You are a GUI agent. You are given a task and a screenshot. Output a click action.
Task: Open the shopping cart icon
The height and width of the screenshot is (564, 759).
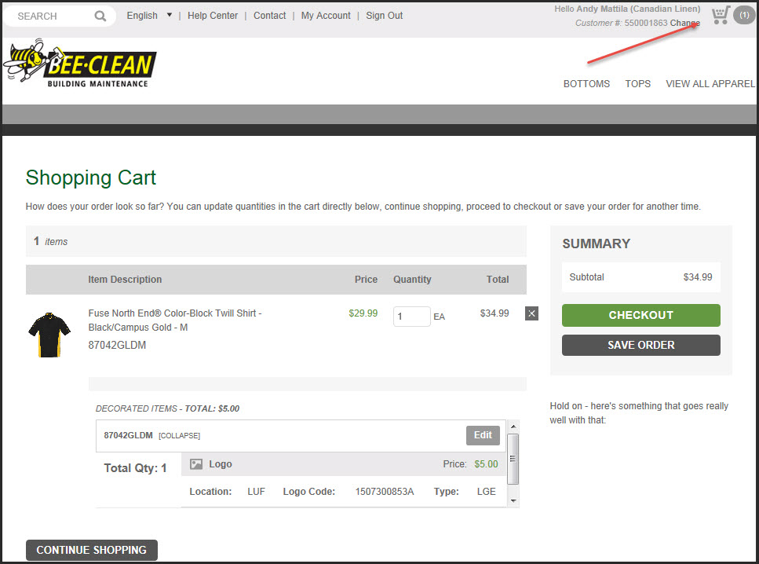pos(720,16)
